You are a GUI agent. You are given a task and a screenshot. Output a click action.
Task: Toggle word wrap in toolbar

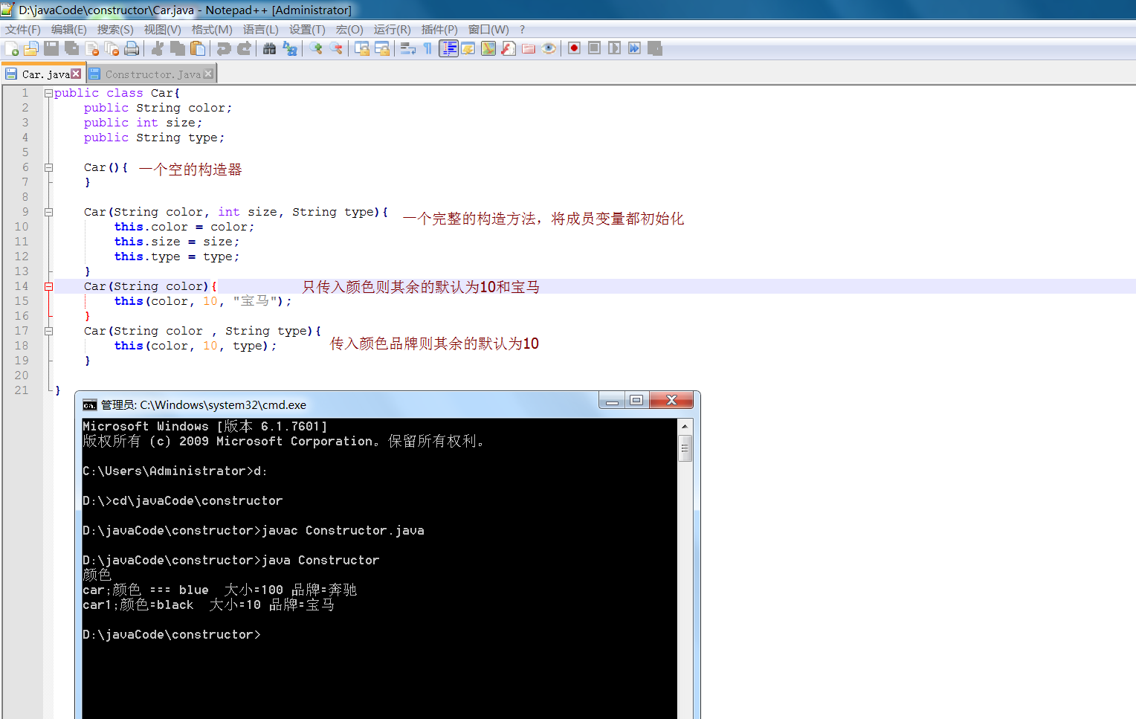(407, 48)
